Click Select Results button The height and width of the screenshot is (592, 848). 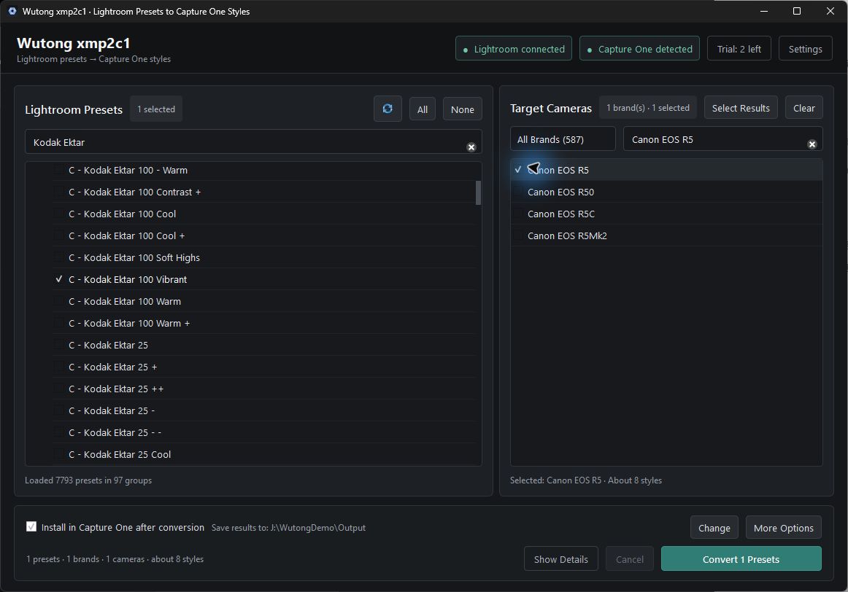coord(741,107)
